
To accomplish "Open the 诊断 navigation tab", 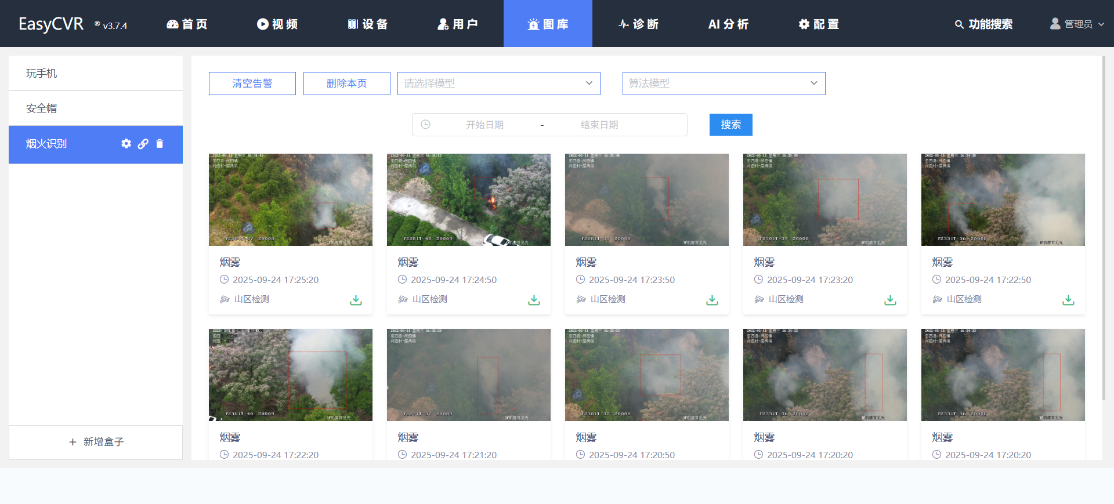I will coord(638,24).
